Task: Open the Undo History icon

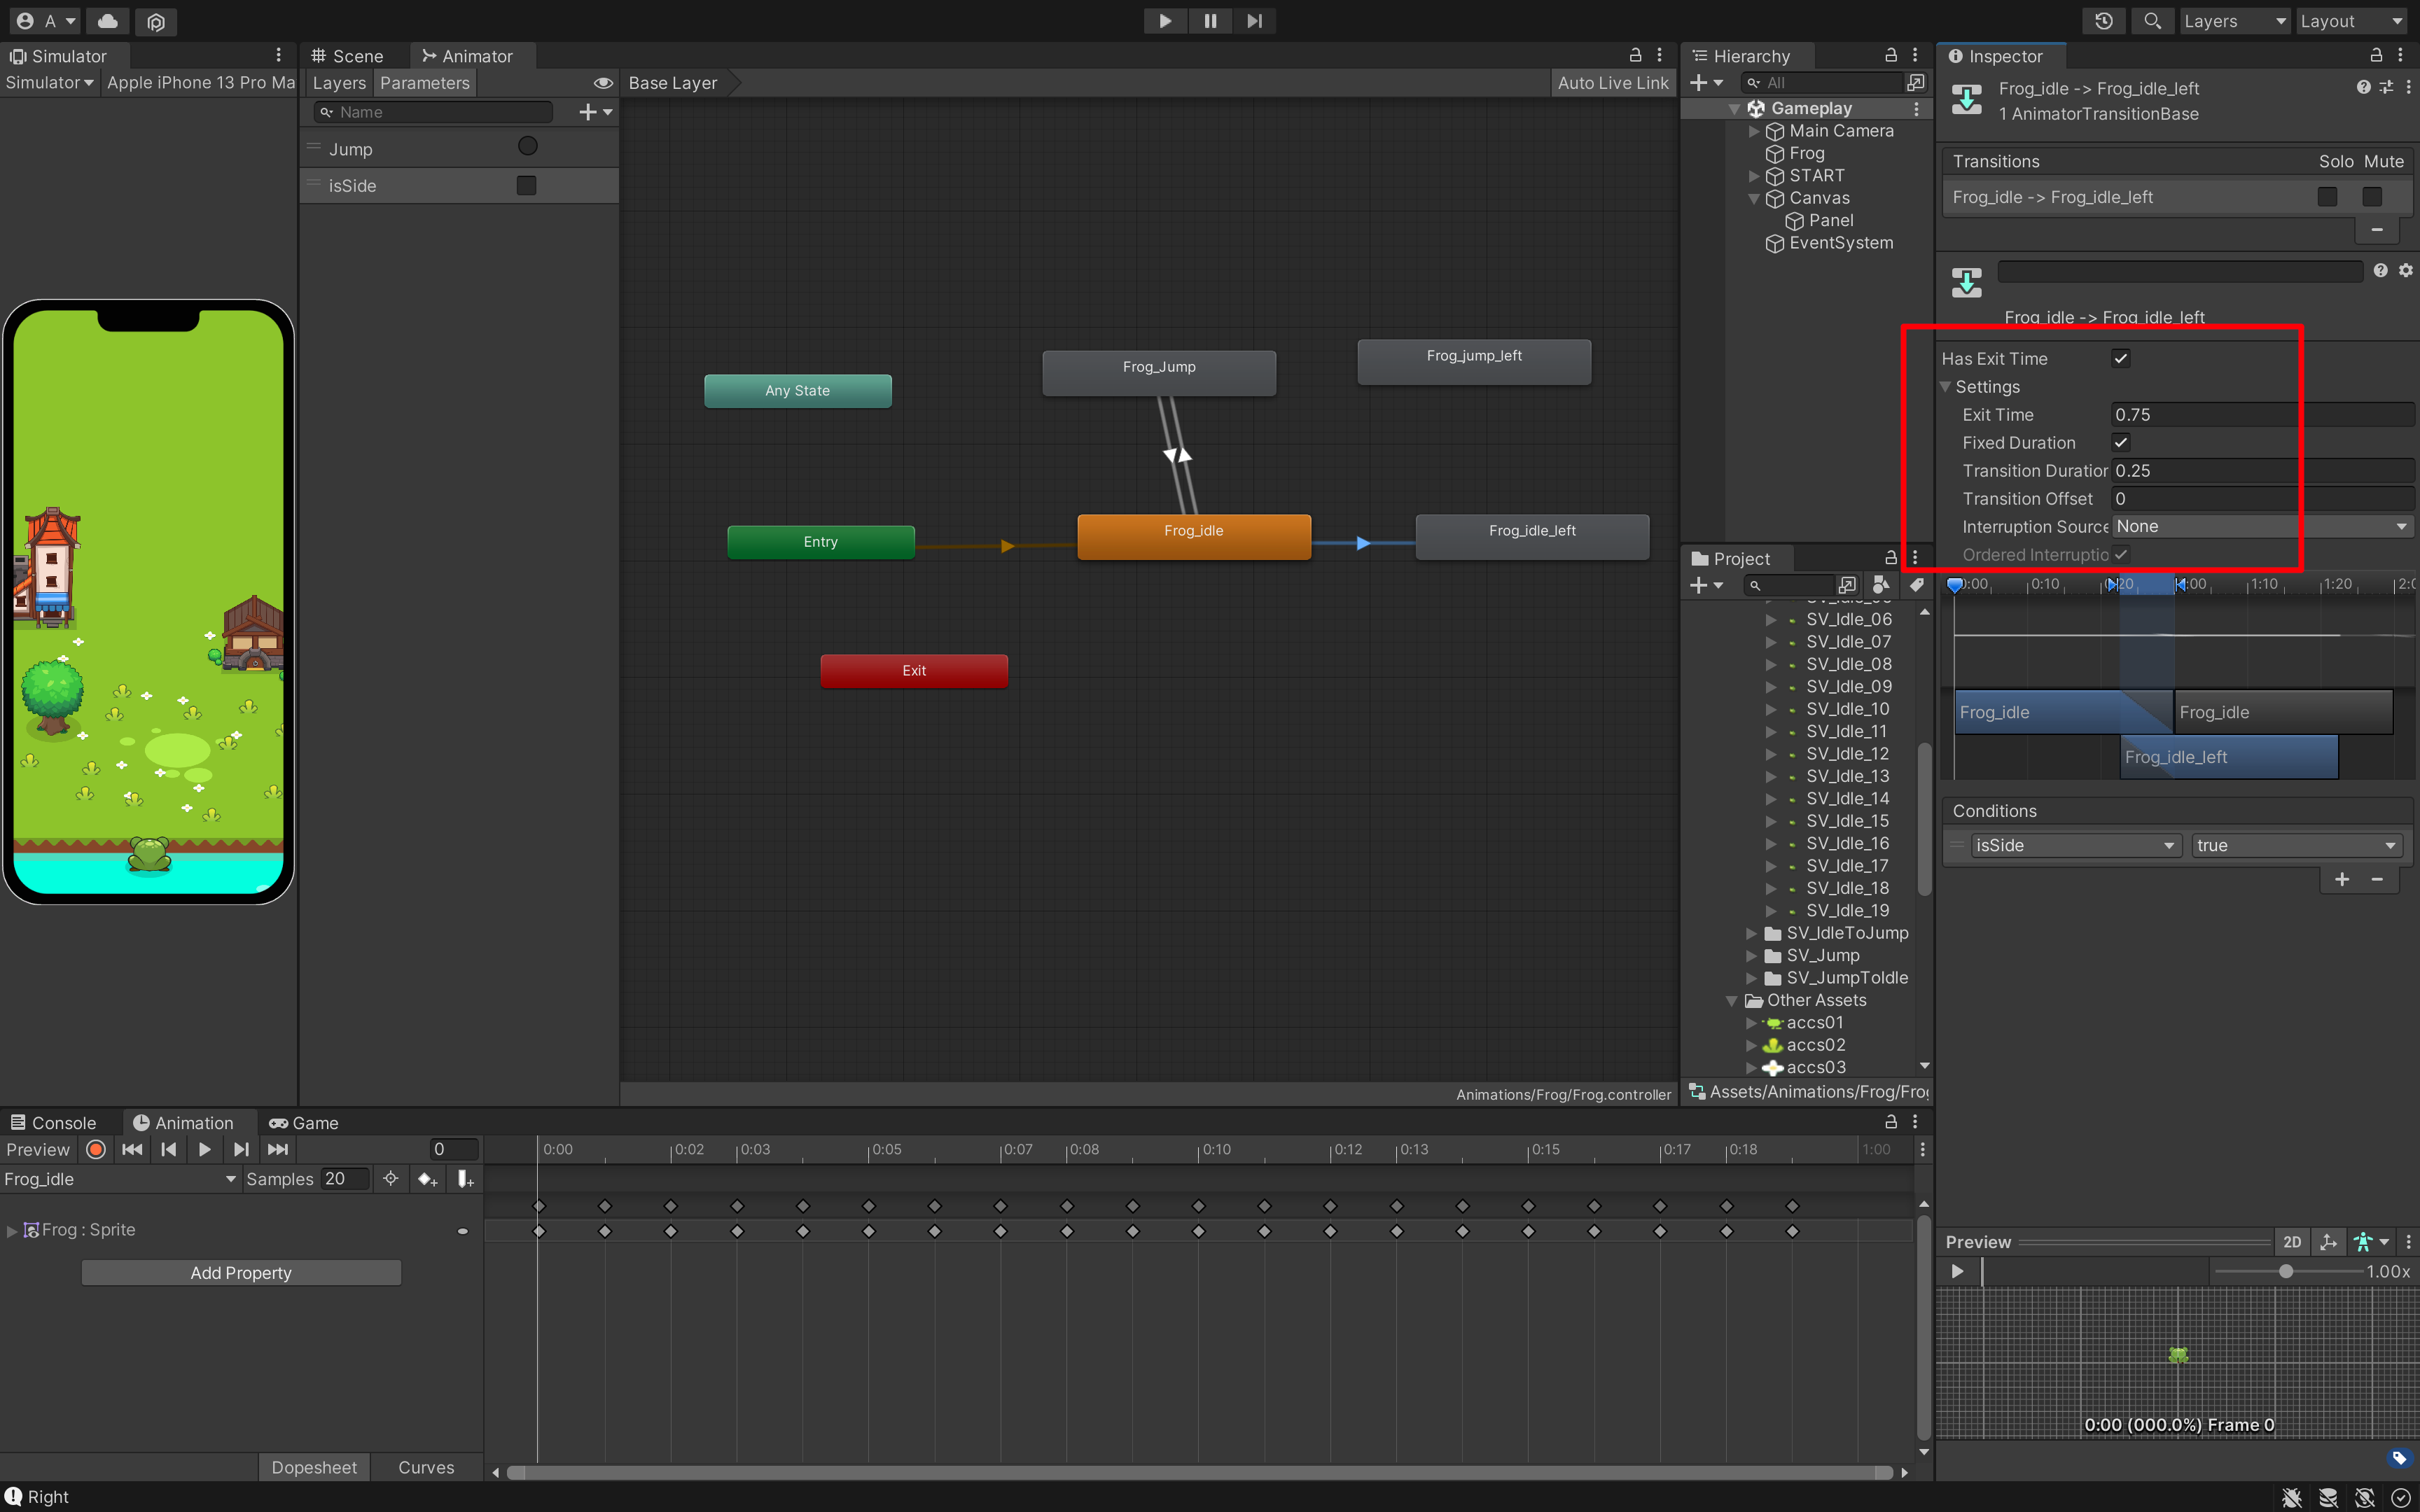Action: click(x=2104, y=21)
